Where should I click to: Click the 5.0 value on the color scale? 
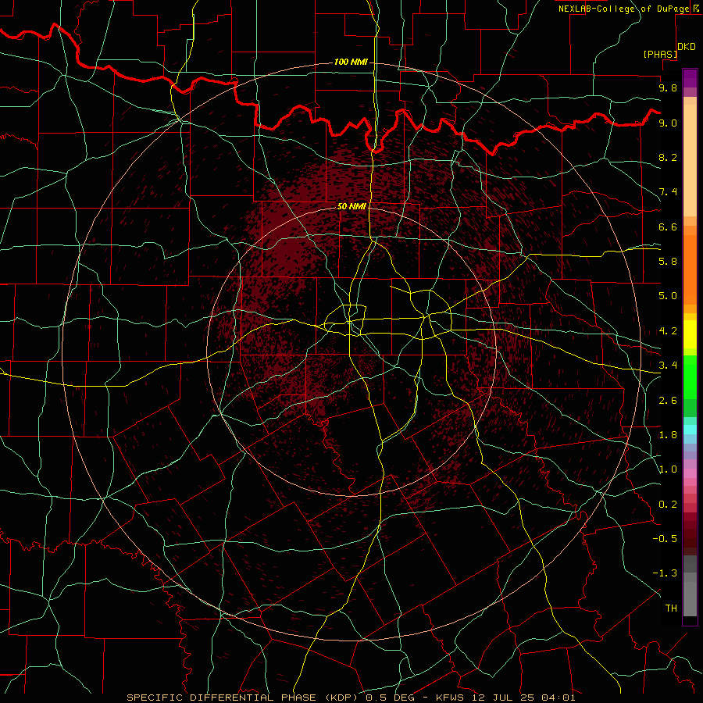tap(668, 296)
